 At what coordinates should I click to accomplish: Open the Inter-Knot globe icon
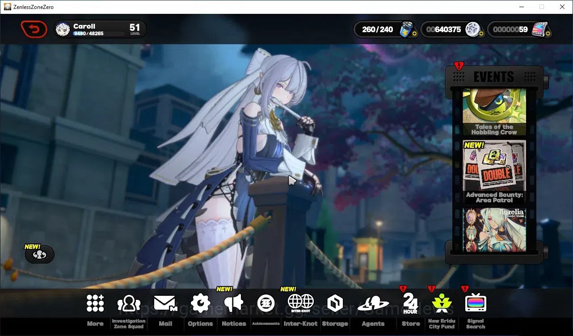coord(301,303)
